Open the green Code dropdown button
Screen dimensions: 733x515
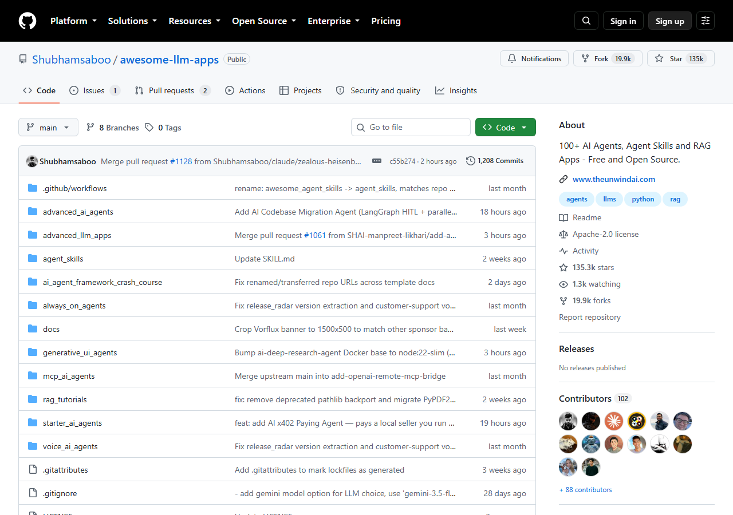[506, 127]
